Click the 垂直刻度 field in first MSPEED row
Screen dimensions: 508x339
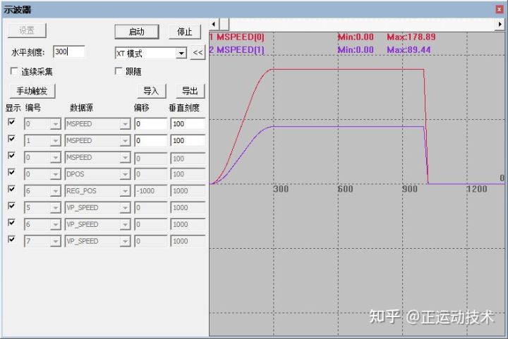click(x=188, y=124)
